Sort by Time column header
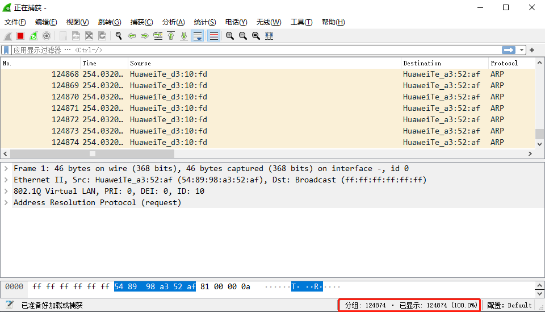Viewport: 545px width, 312px height. pos(104,63)
